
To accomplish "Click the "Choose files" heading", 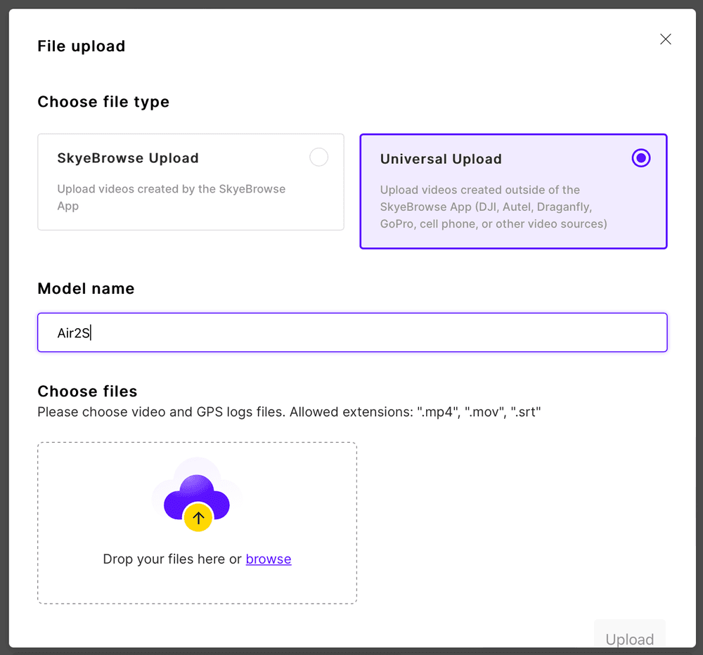I will pos(87,391).
